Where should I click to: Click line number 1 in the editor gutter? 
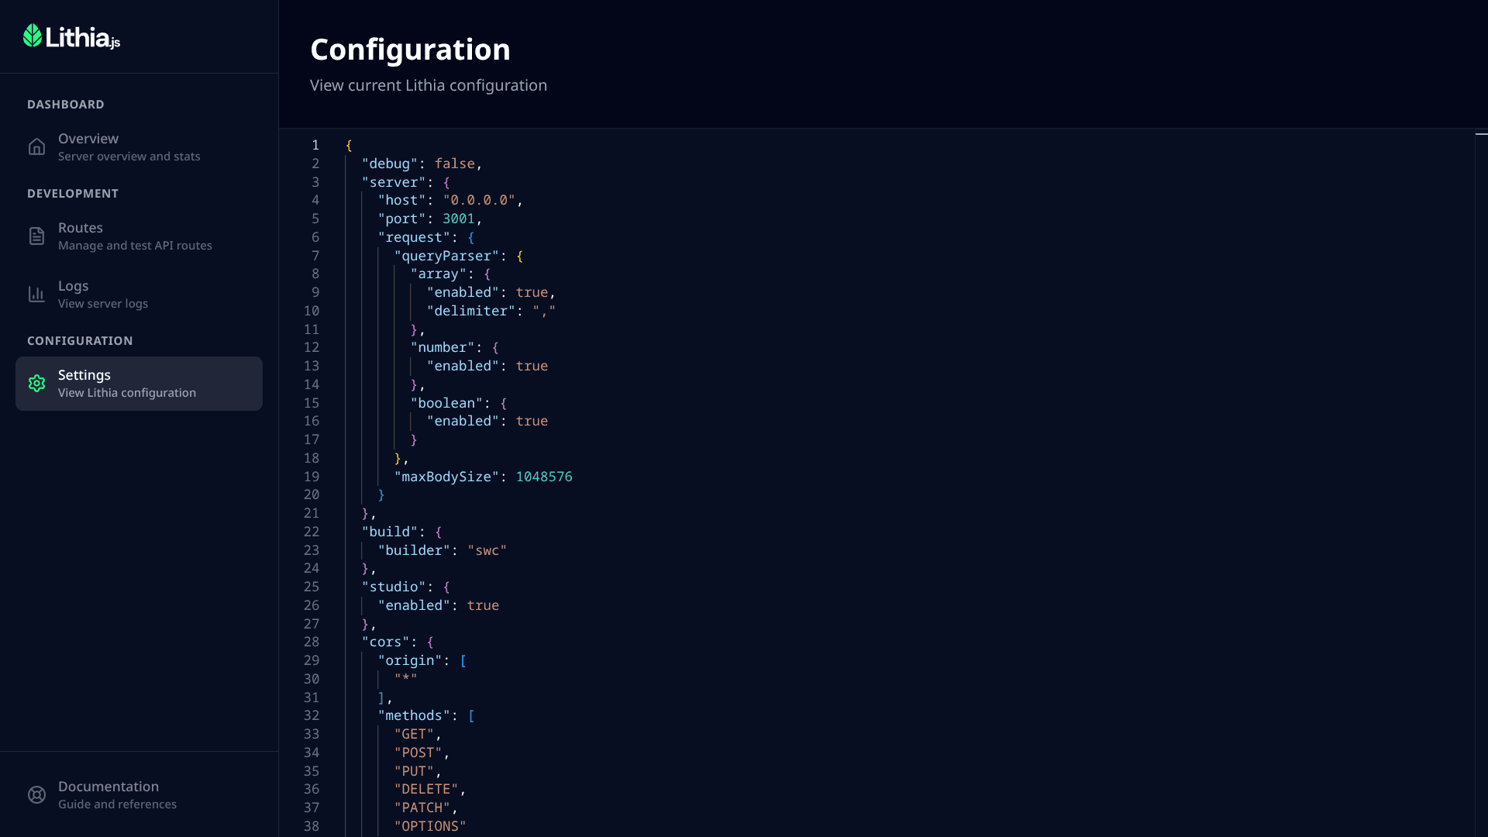coord(315,145)
